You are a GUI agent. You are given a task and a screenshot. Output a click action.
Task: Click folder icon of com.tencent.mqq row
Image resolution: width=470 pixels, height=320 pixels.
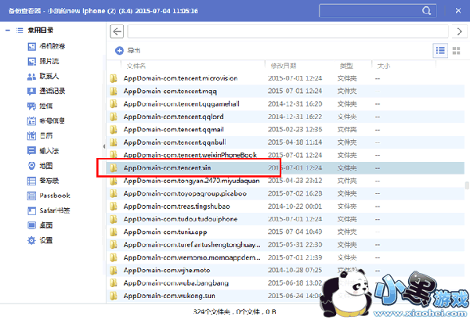point(114,91)
